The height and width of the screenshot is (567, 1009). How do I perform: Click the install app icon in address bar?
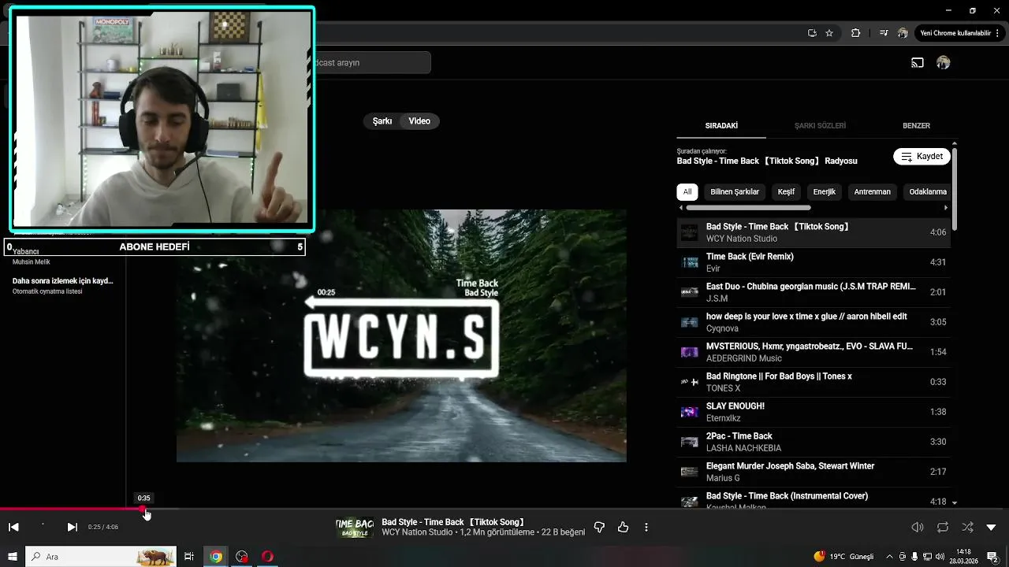click(812, 33)
